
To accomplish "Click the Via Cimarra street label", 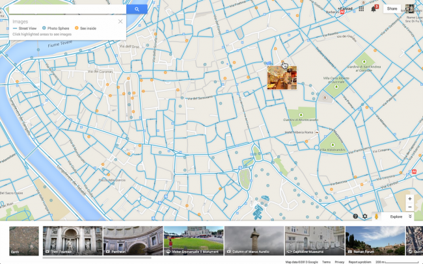I will [x=381, y=150].
